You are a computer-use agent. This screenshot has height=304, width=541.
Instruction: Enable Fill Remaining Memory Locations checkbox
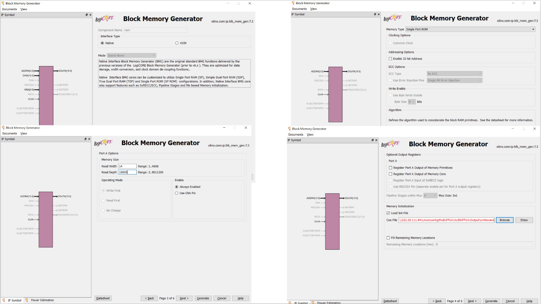click(388, 238)
